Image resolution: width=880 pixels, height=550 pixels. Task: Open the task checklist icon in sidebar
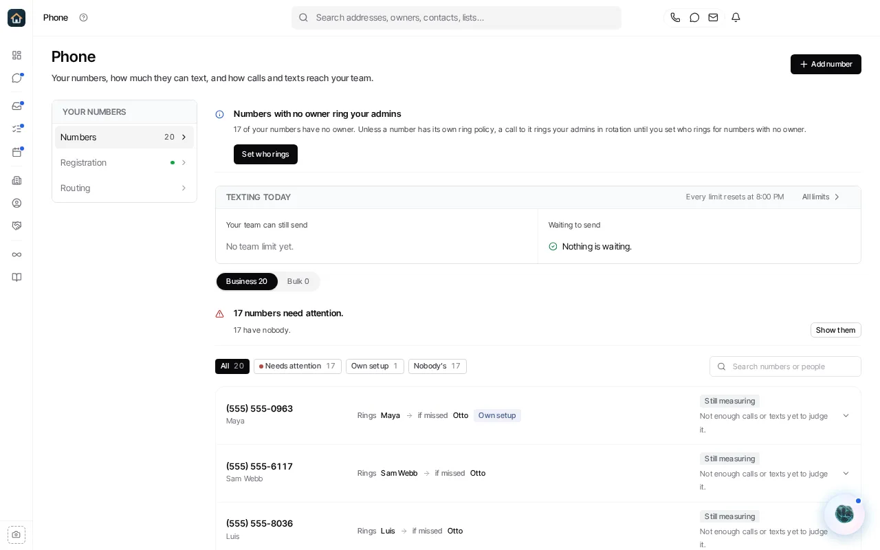pos(16,129)
